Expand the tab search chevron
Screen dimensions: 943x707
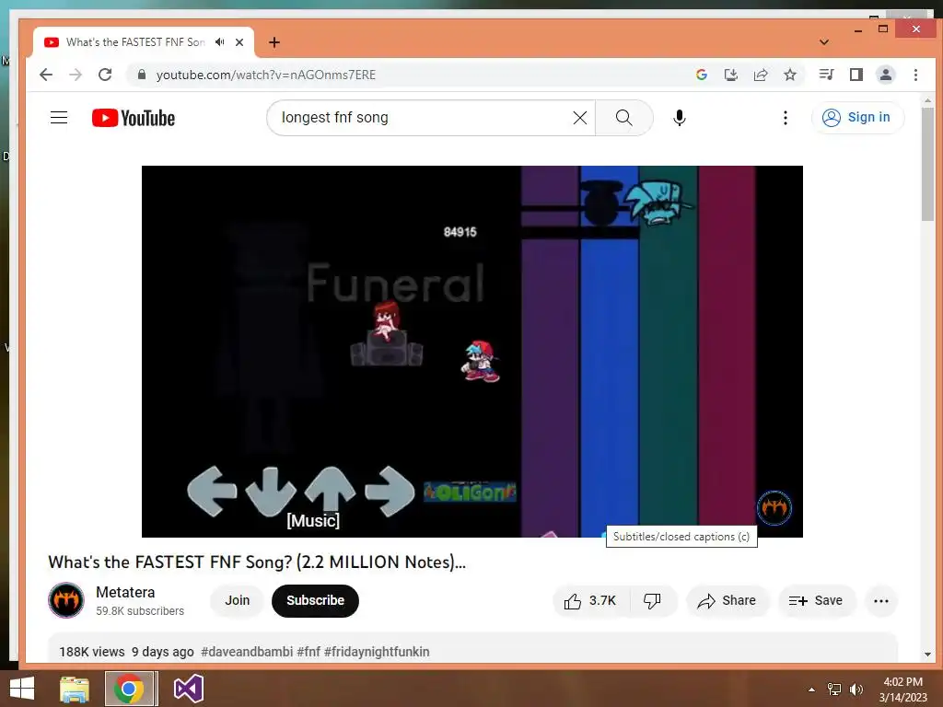(824, 42)
